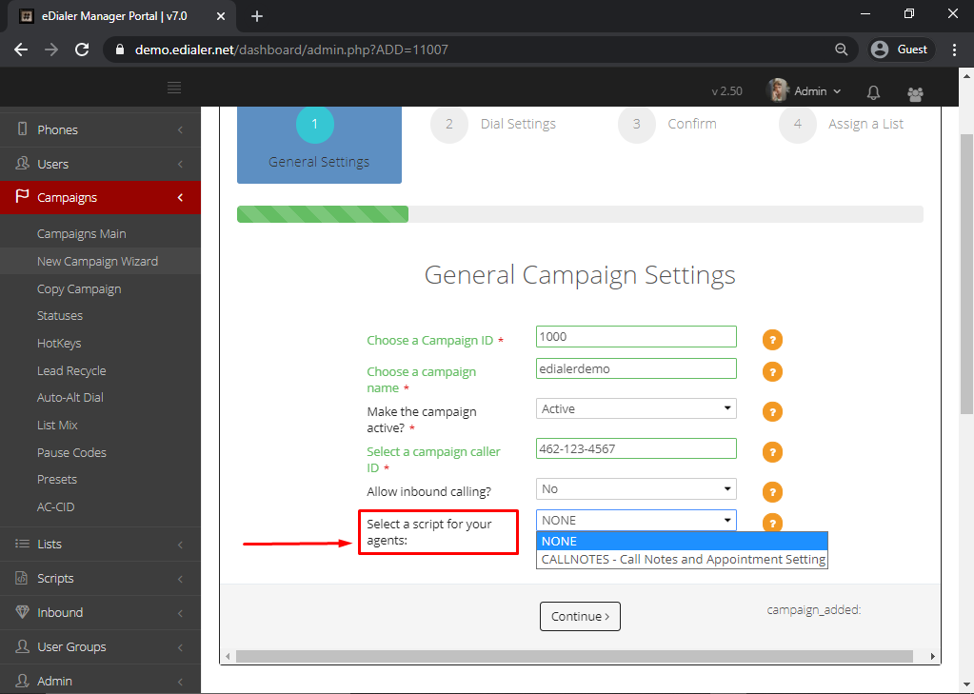974x694 pixels.
Task: Click the Admin sidebar icon
Action: [22, 681]
